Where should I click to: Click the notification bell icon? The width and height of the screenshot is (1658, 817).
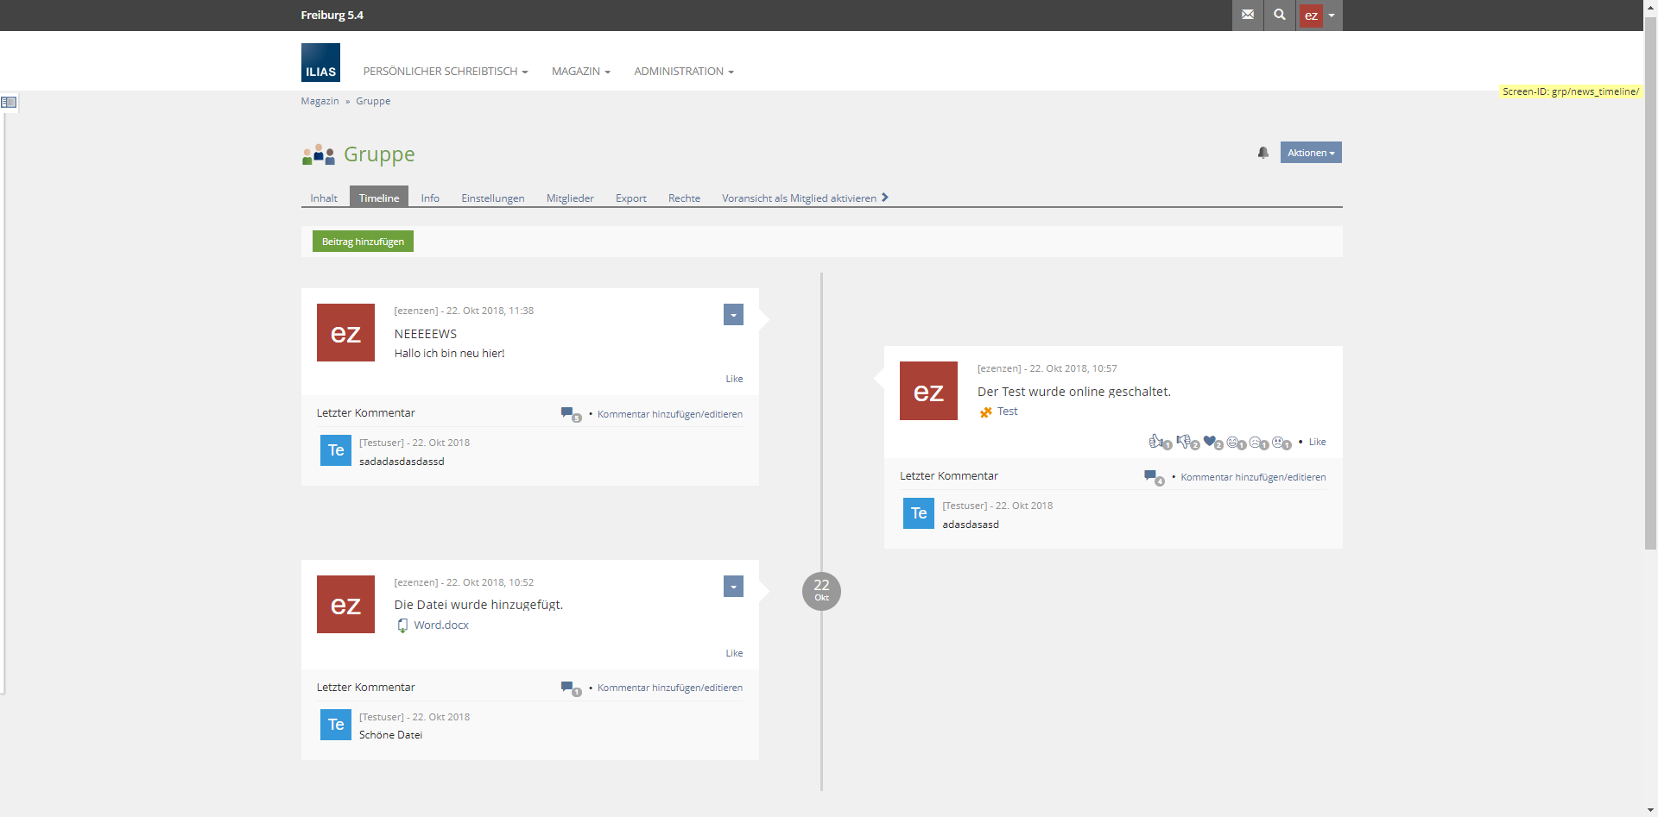click(x=1262, y=153)
